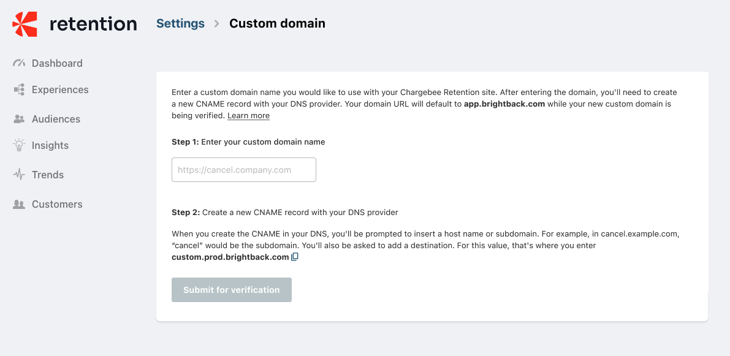Click the red Chargebee pinwheel logo
Viewport: 730px width, 356px height.
[x=25, y=24]
